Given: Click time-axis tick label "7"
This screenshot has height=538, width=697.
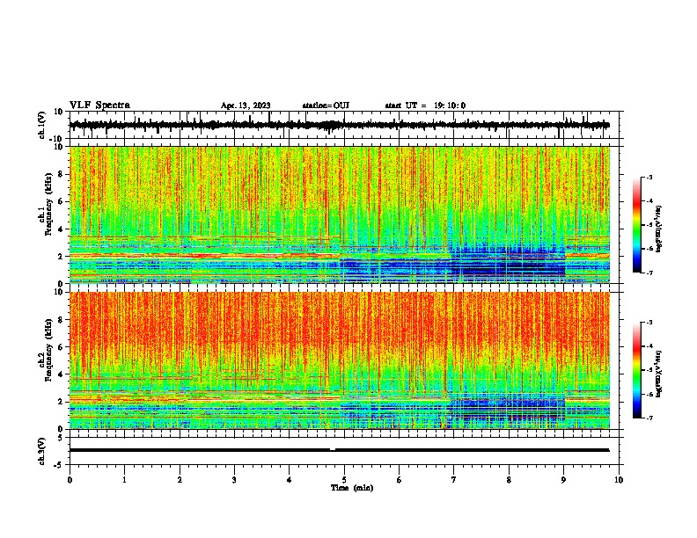Looking at the screenshot, I should coord(454,480).
